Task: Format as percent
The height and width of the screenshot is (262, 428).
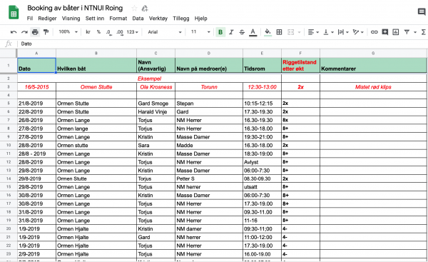Action: point(98,32)
